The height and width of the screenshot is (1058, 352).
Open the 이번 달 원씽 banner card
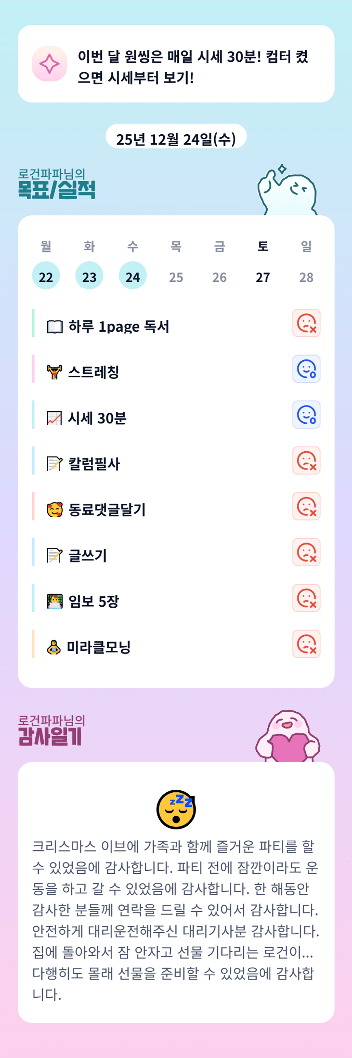coord(176,64)
